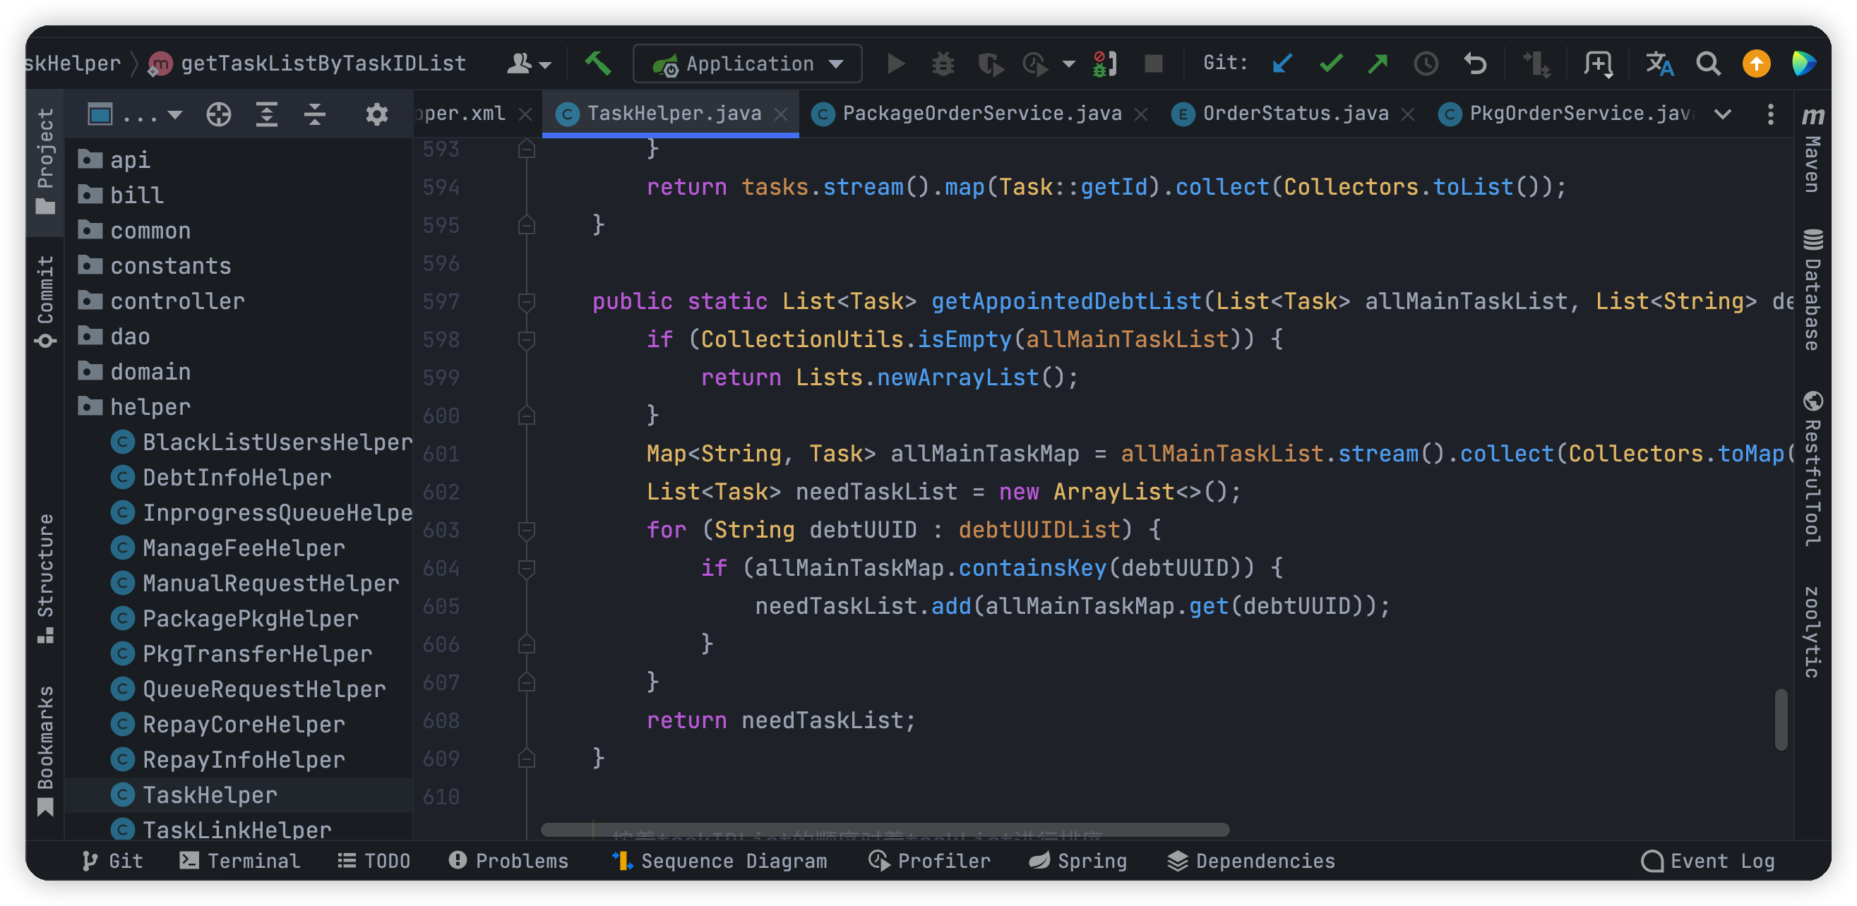
Task: Open the zoolytic side panel
Action: 1813,632
